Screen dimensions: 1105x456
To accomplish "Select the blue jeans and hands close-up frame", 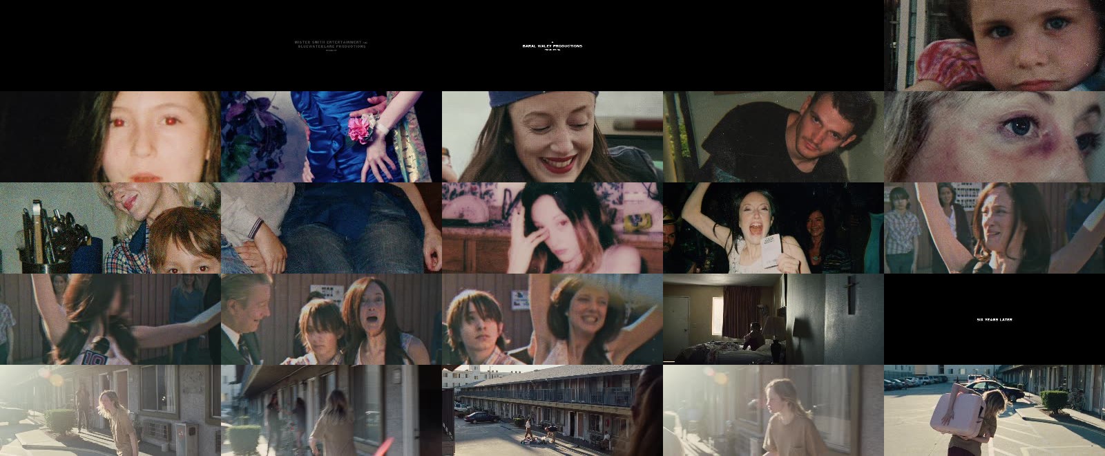I will tap(331, 228).
